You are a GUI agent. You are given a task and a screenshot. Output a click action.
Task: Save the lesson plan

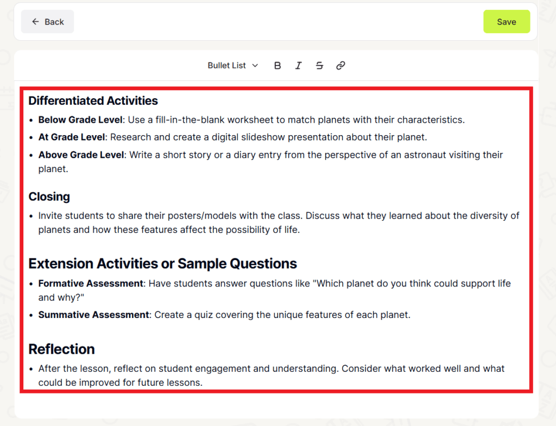pyautogui.click(x=506, y=21)
